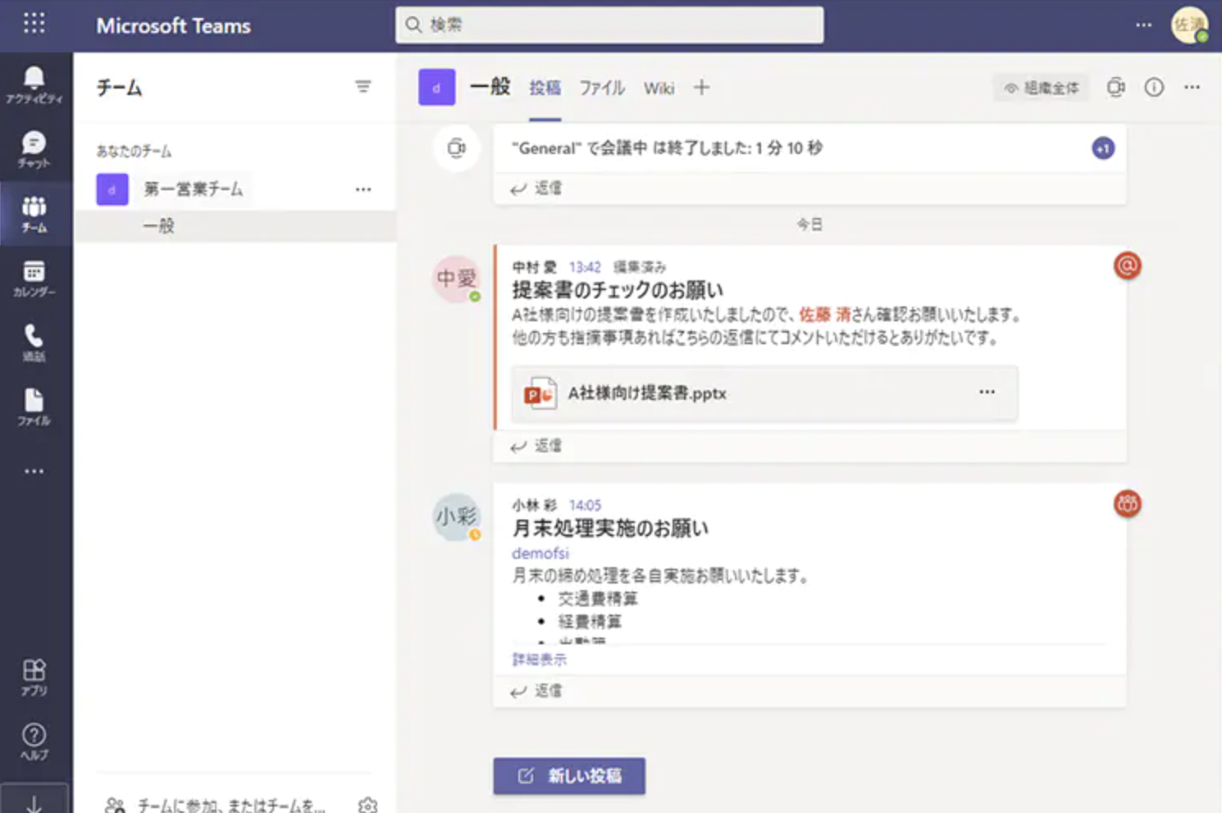Click 小林 彩 profile avatar

point(456,516)
